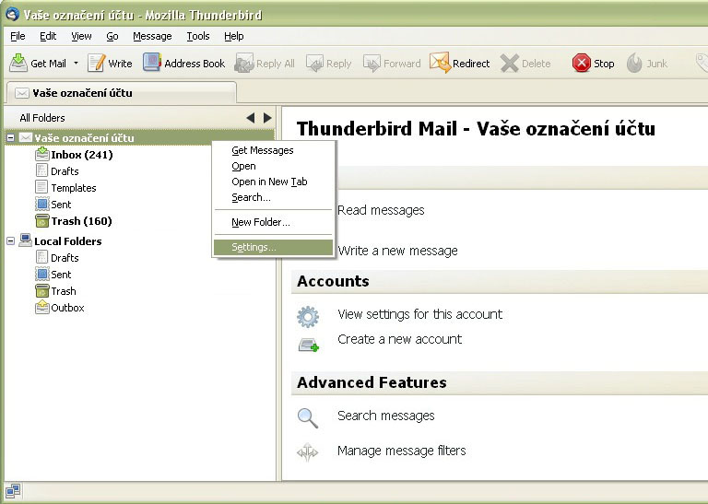708x504 pixels.
Task: Click the create new account icon
Action: point(309,346)
